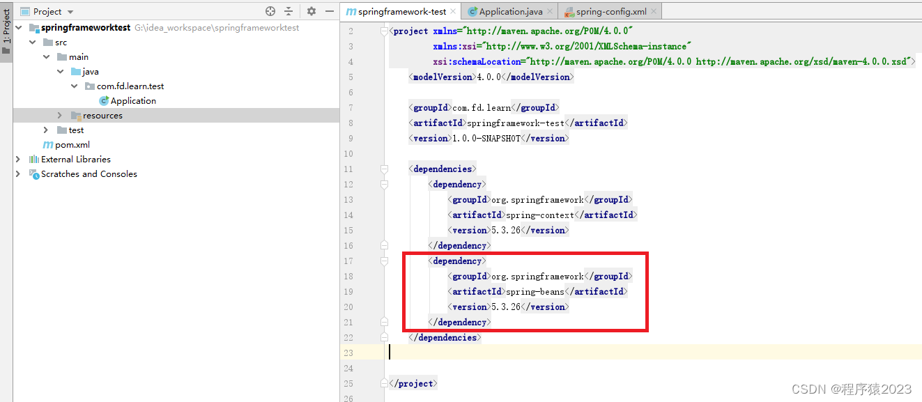Open the Project panel settings gear
Viewport: 922px width, 402px height.
pyautogui.click(x=311, y=11)
